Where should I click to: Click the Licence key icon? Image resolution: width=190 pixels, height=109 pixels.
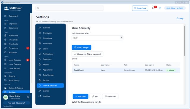[39, 91]
